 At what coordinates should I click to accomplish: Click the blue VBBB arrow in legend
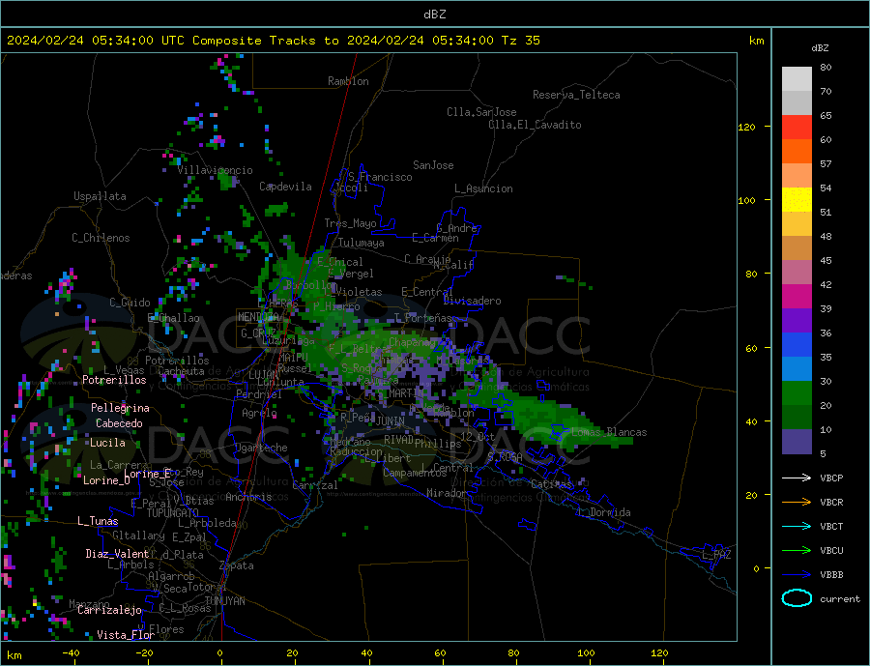tap(797, 575)
